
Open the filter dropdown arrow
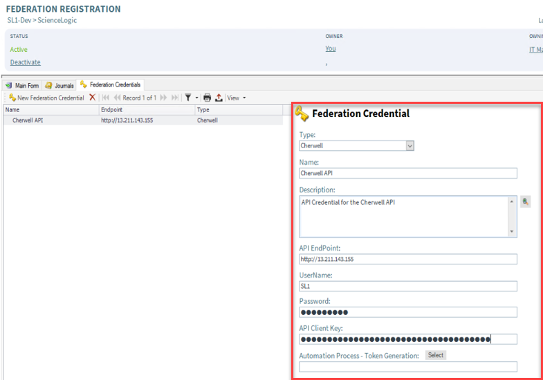(196, 98)
